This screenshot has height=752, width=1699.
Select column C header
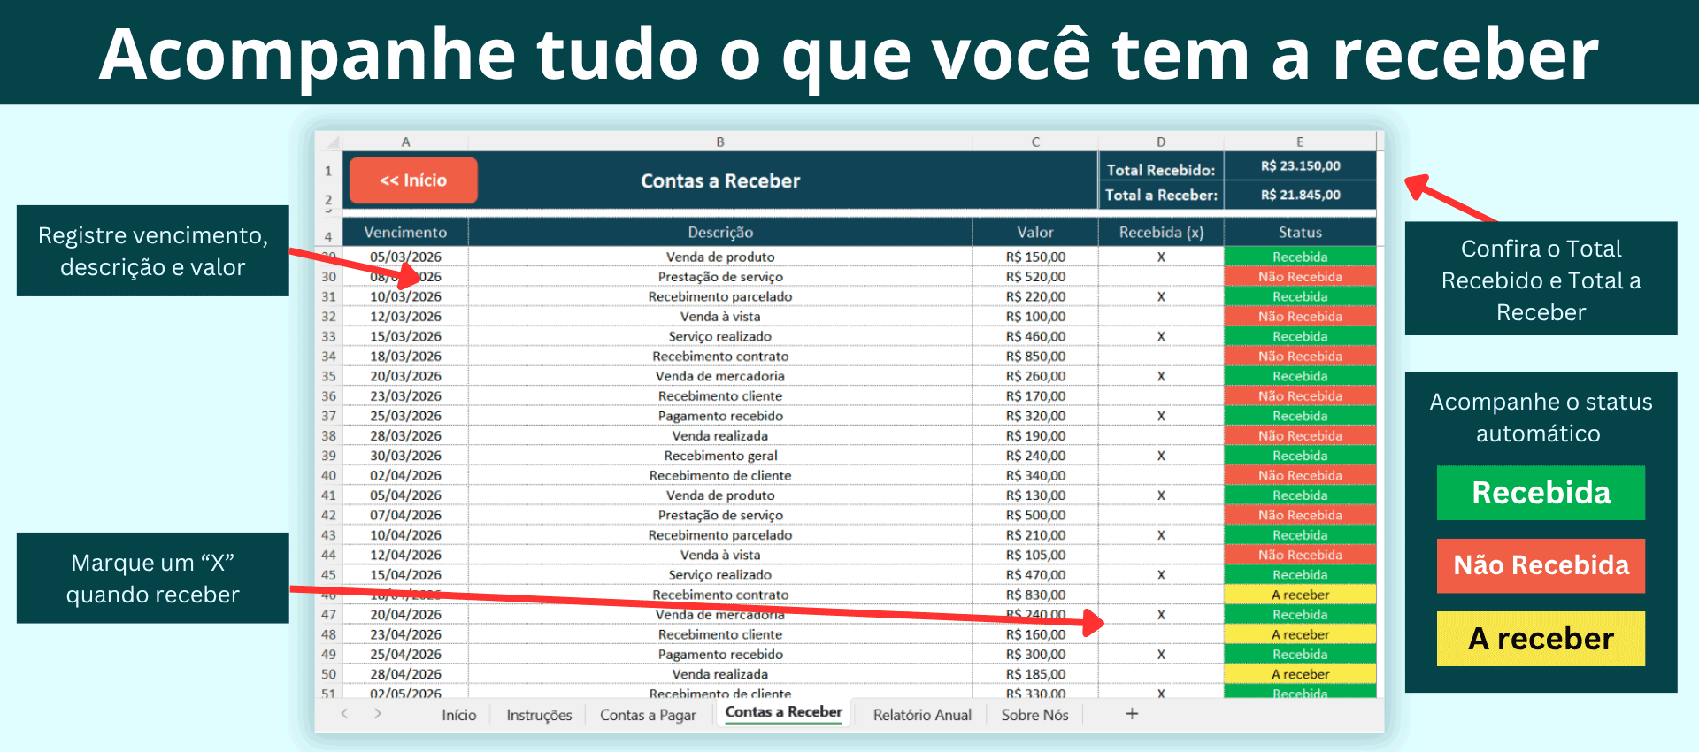(x=1035, y=142)
